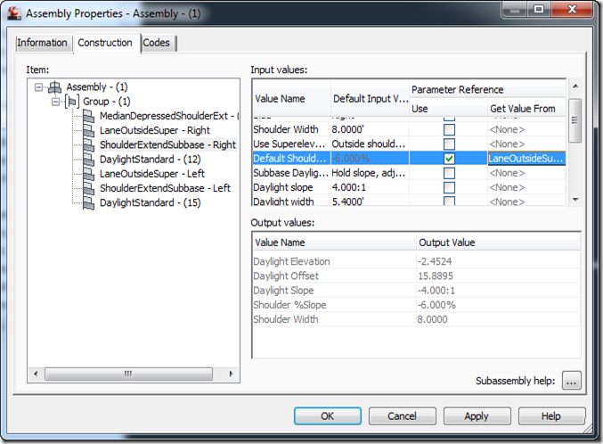Enable parameter reference for Shoulder Width
Image resolution: width=603 pixels, height=444 pixels.
click(x=449, y=129)
